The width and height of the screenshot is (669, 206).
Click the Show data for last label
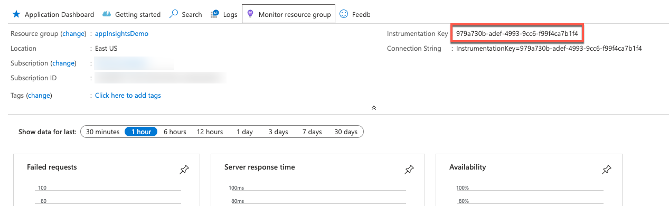coord(48,132)
